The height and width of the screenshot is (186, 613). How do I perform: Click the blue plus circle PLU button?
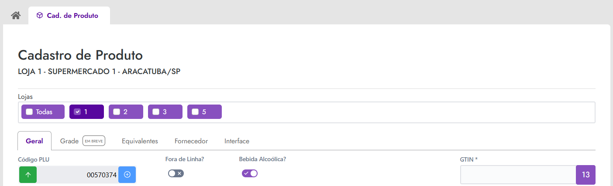point(127,175)
